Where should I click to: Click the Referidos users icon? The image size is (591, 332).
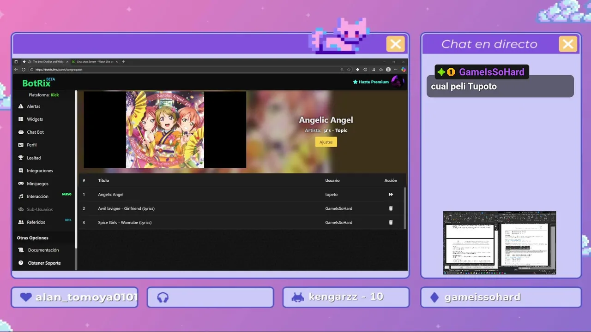[21, 222]
